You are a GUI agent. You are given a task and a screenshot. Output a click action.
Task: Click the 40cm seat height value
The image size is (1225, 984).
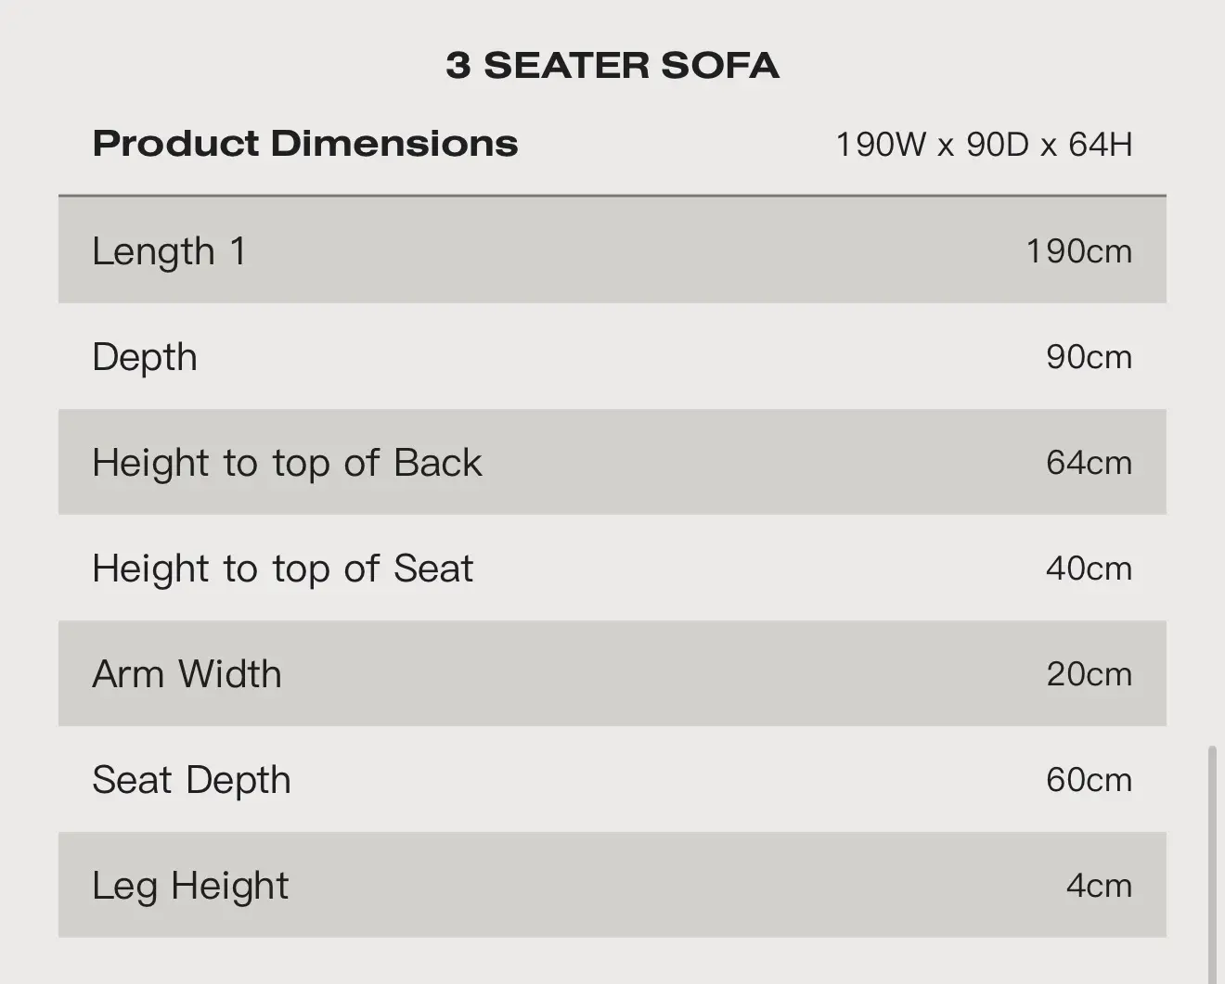(1089, 569)
